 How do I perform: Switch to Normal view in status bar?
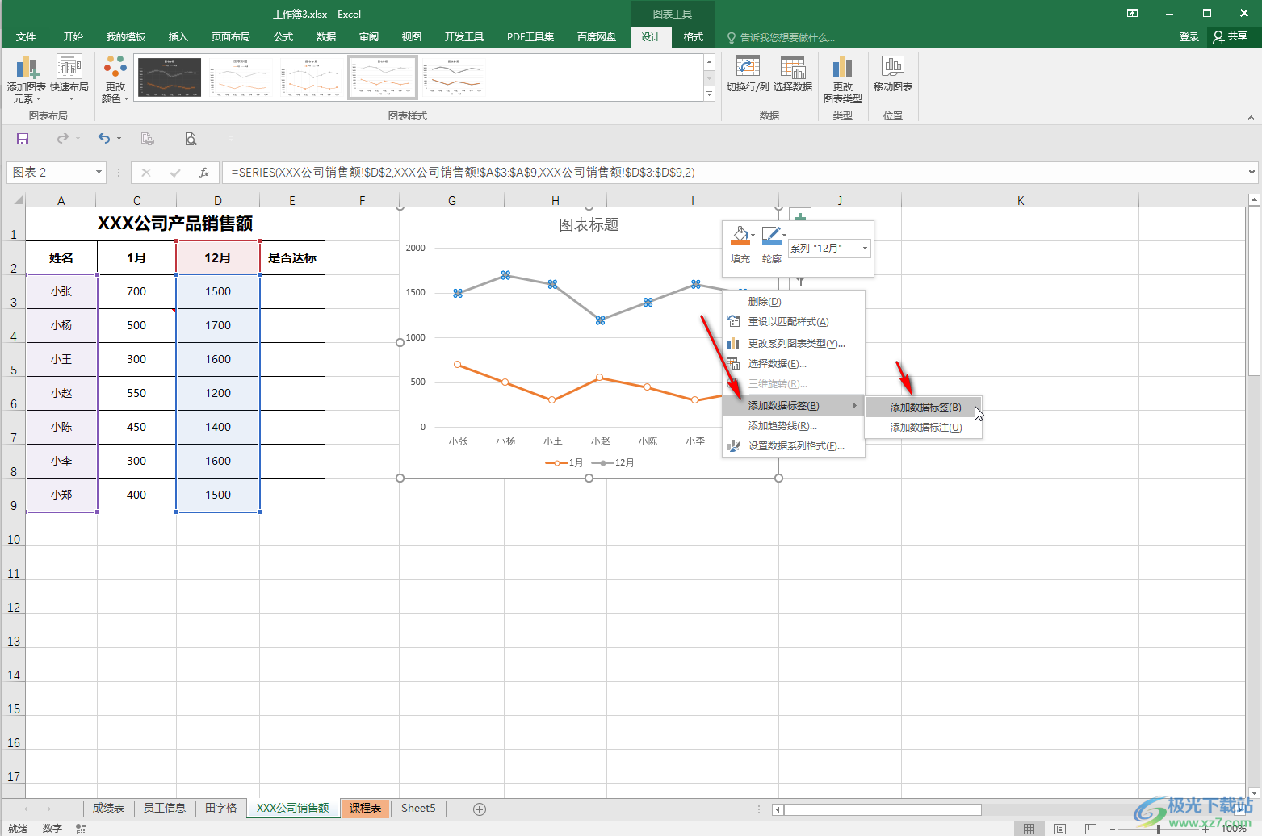[x=1029, y=829]
